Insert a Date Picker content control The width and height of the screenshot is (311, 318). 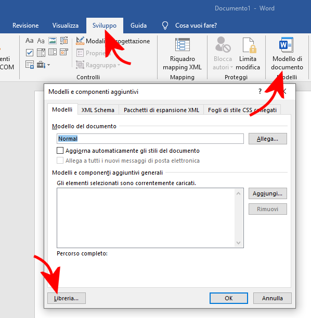[x=64, y=52]
